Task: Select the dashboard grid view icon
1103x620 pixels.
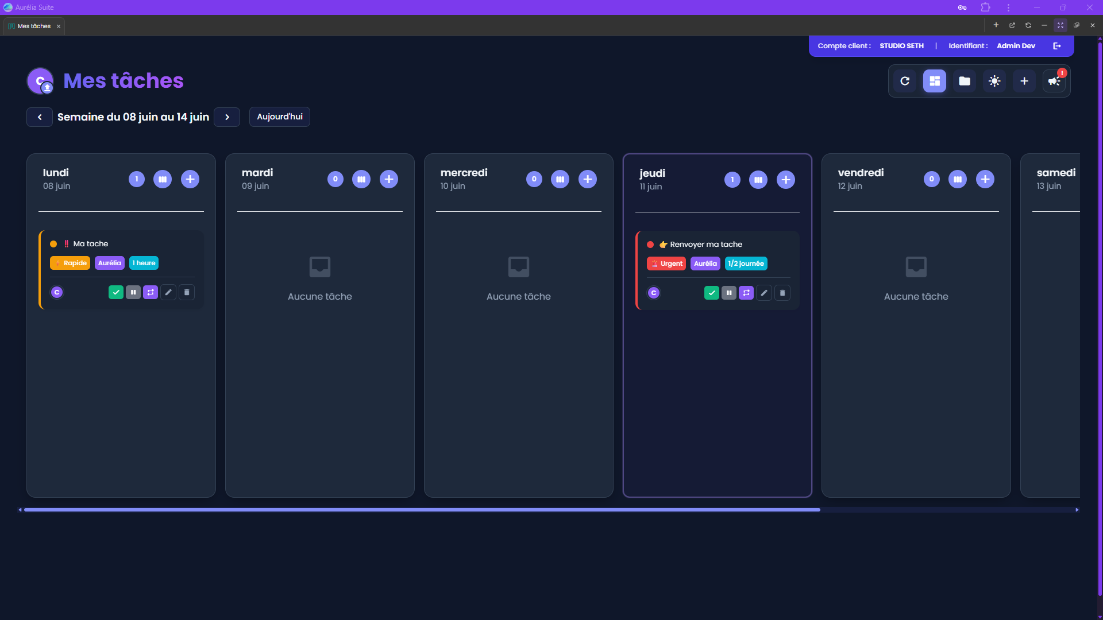Action: tap(935, 81)
